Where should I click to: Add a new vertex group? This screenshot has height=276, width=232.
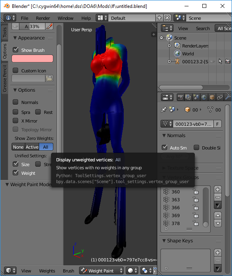tap(218, 189)
